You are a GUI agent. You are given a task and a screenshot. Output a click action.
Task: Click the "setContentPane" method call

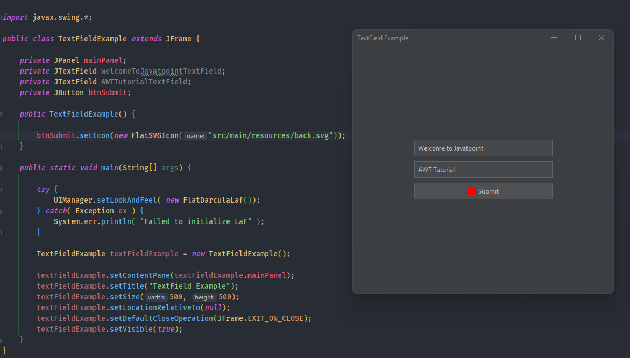point(140,275)
